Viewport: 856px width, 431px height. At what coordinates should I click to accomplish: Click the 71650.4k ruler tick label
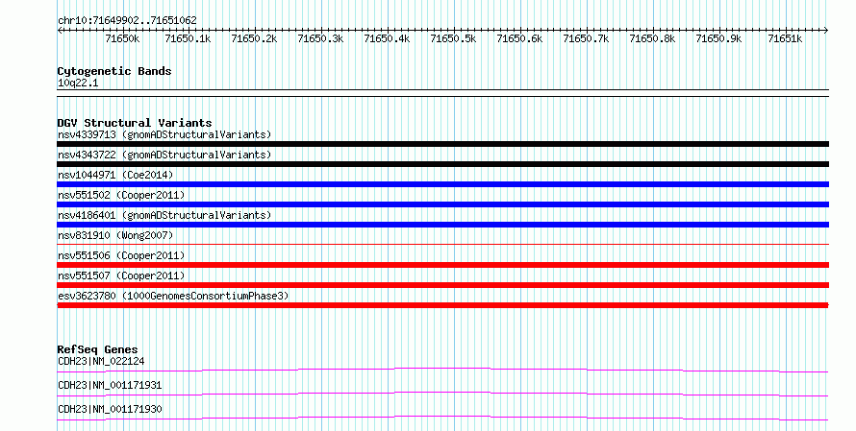point(387,38)
